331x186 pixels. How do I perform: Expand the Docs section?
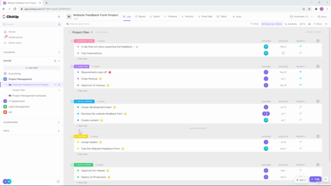[59, 131]
